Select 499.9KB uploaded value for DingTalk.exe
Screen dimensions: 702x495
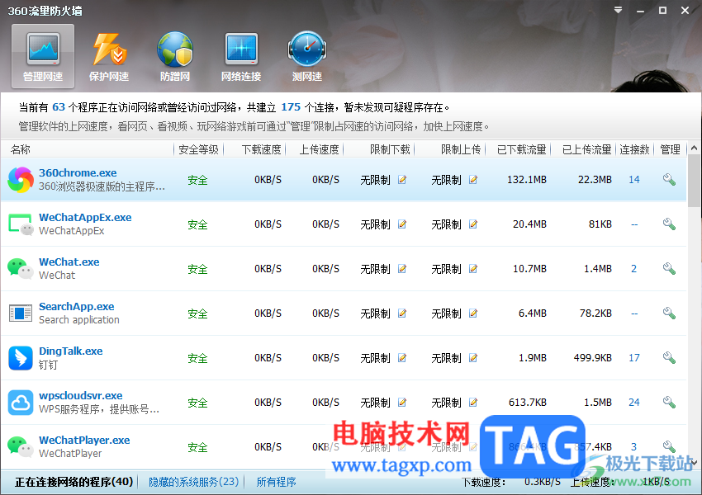(x=592, y=358)
